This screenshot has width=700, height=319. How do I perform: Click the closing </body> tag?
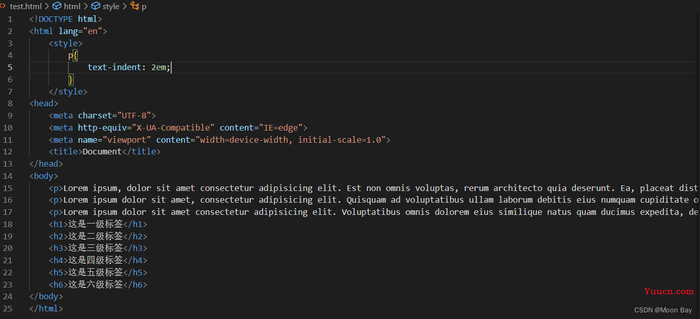coord(46,296)
